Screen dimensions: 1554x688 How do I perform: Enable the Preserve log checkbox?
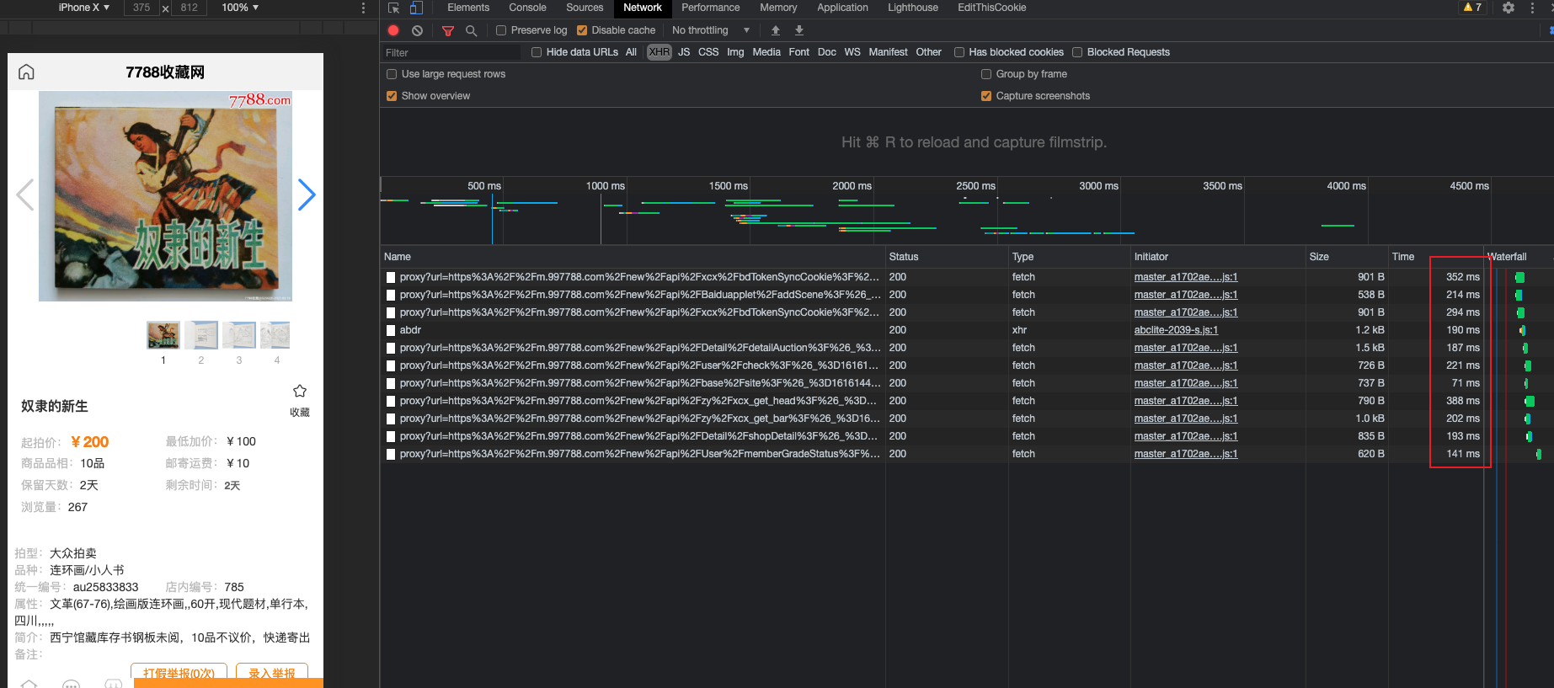click(501, 30)
